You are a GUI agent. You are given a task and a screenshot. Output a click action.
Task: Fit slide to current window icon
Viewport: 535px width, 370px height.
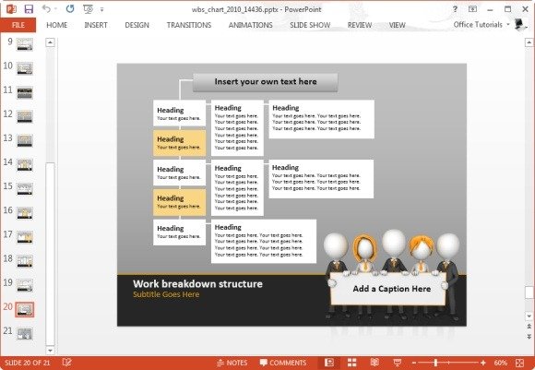pos(519,363)
